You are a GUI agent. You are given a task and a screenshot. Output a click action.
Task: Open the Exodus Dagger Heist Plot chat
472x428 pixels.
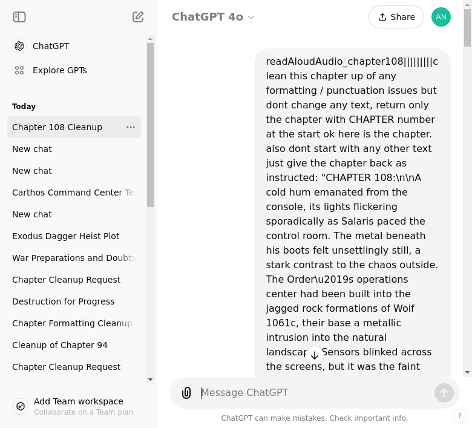tap(66, 236)
